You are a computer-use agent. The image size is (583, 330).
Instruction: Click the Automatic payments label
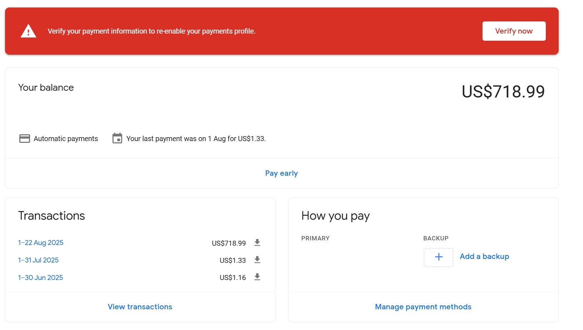[65, 139]
